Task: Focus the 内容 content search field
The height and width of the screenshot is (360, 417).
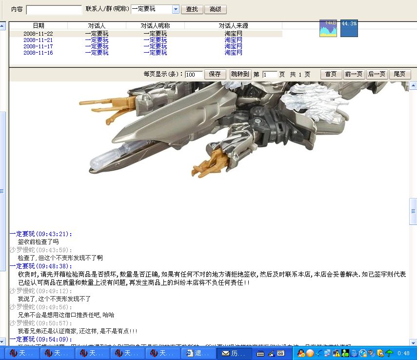Action: (54, 10)
